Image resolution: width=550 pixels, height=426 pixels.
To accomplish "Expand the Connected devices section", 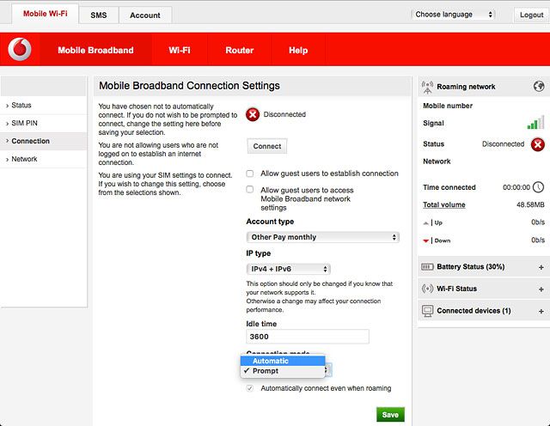I will [x=541, y=311].
